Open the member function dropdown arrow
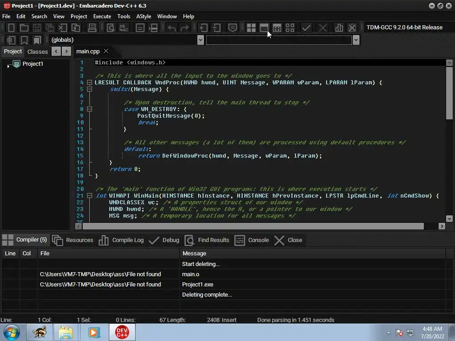 356,40
